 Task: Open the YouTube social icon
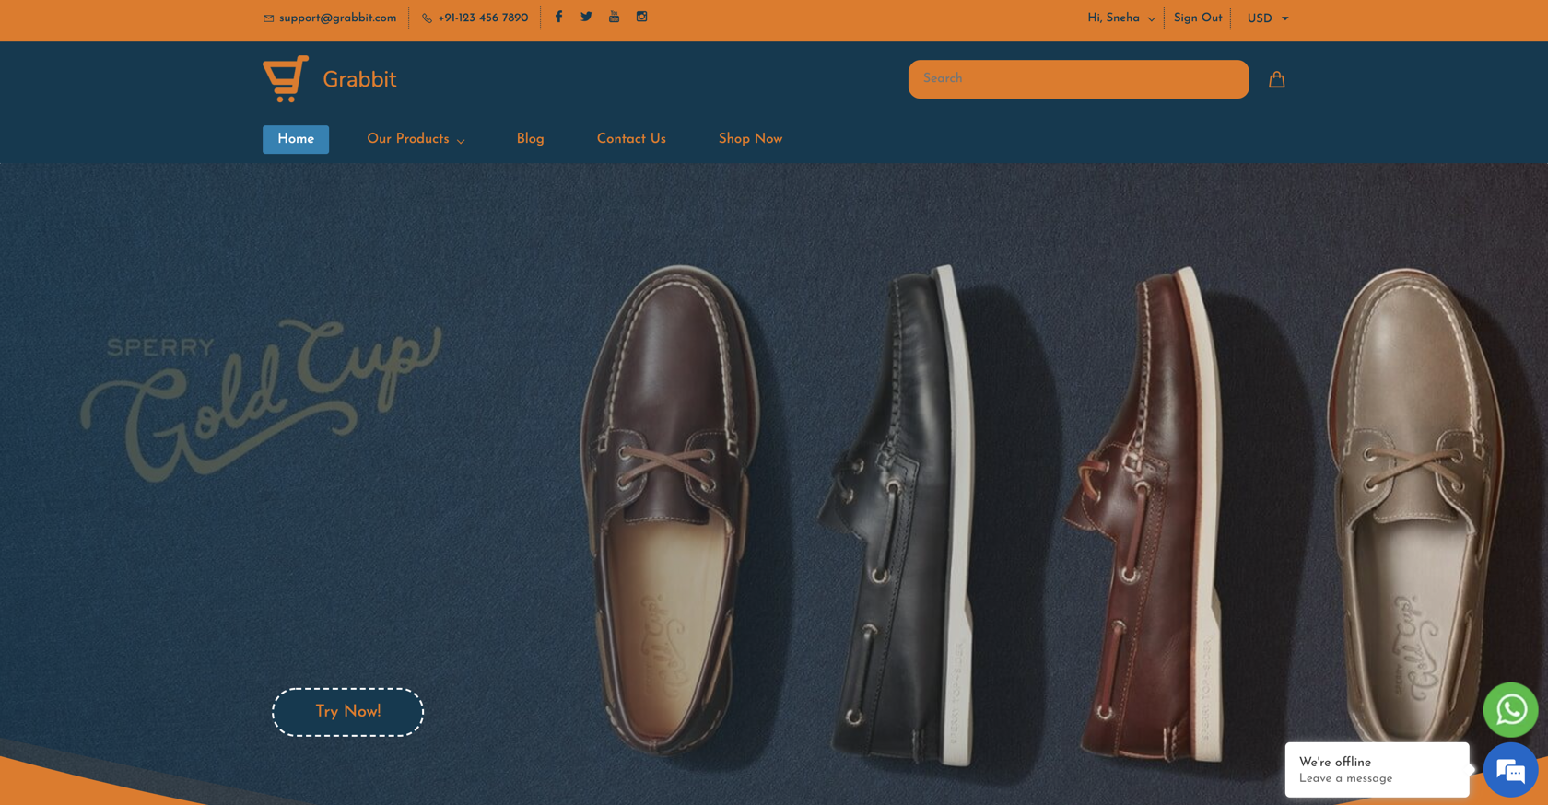tap(614, 17)
